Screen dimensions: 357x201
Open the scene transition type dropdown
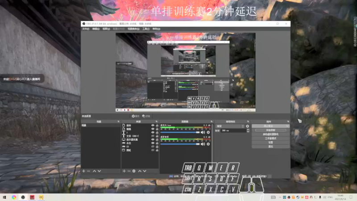pyautogui.click(x=230, y=126)
